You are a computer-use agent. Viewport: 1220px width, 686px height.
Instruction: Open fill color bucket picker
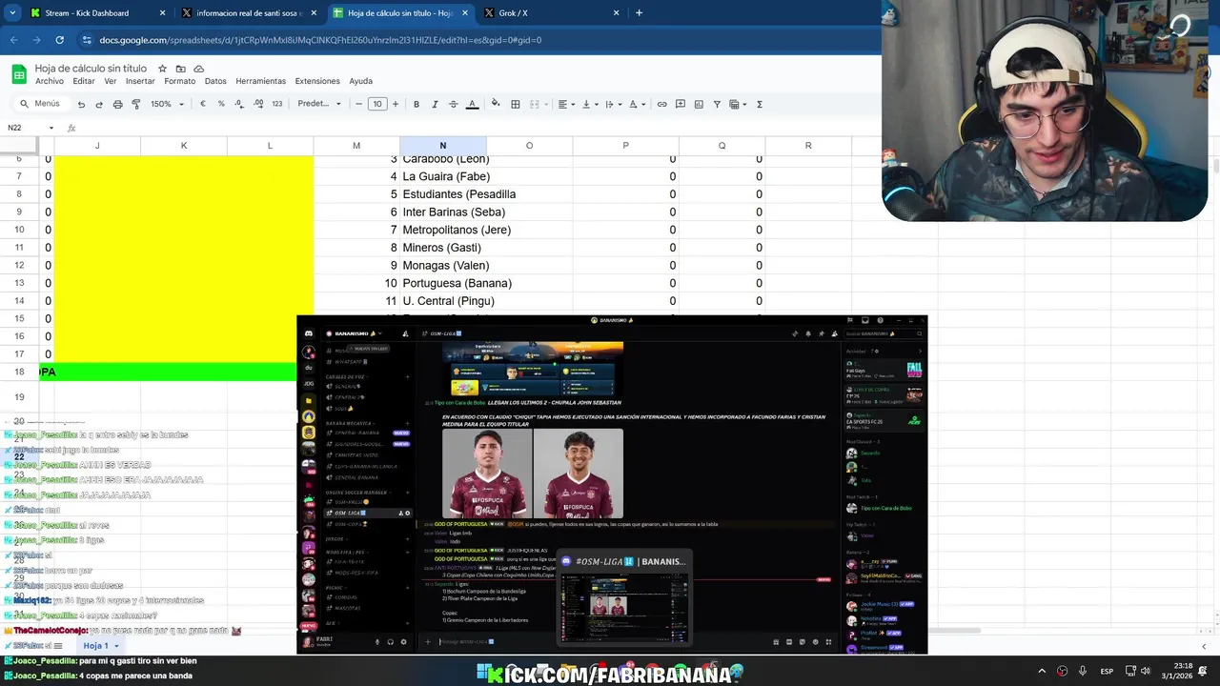(x=495, y=104)
